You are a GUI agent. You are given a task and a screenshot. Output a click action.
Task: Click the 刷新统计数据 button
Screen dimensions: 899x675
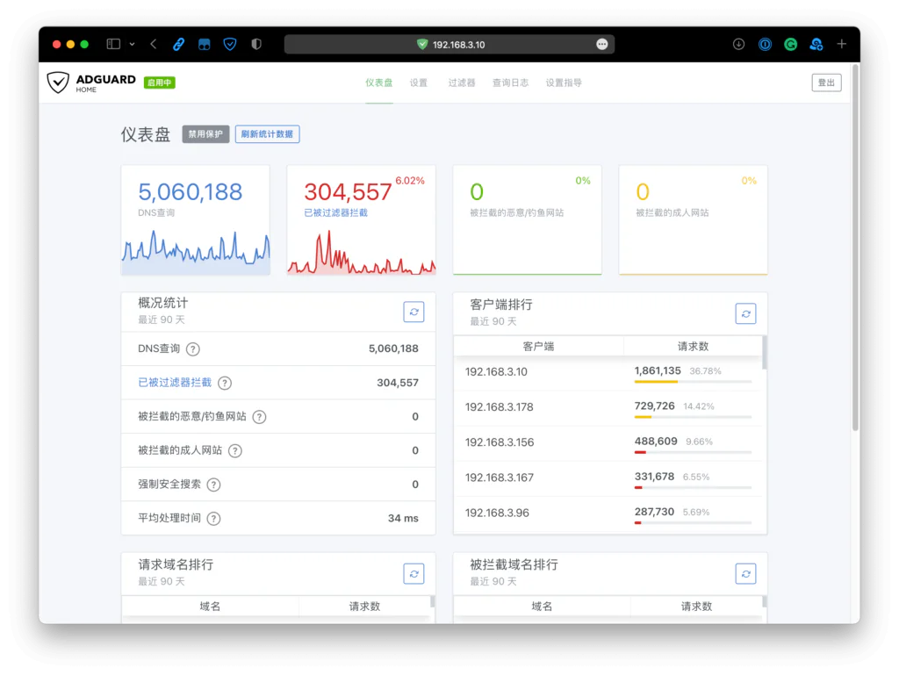(x=268, y=134)
